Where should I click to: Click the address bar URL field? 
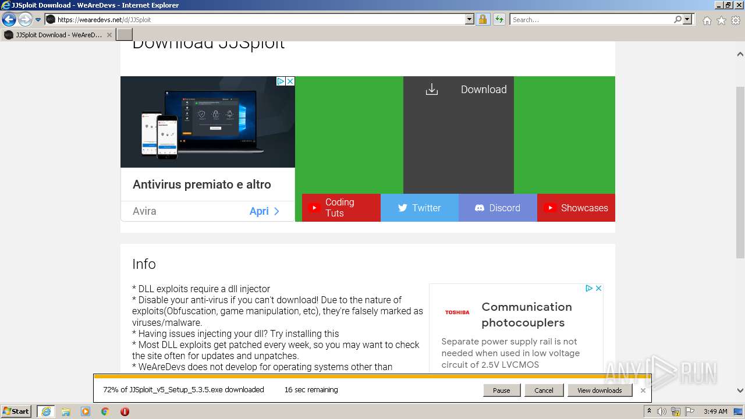(x=255, y=19)
